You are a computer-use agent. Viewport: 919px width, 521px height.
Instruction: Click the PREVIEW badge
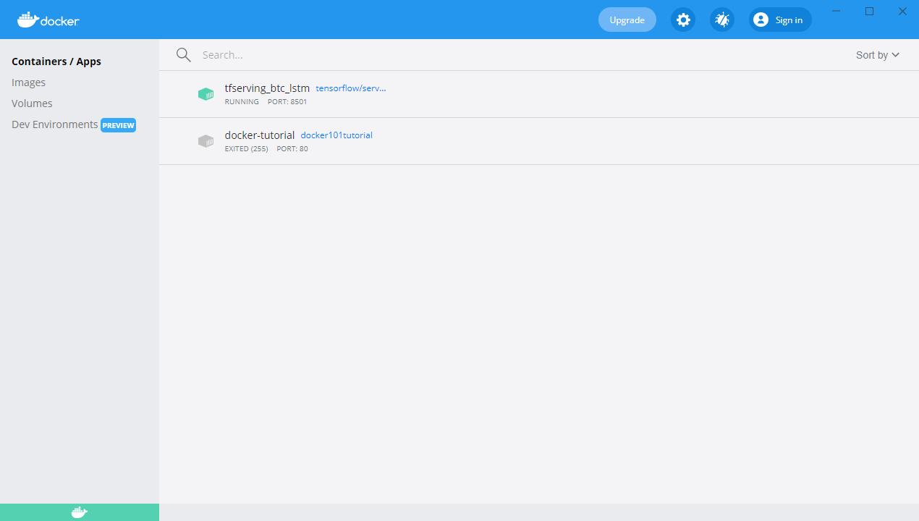119,125
